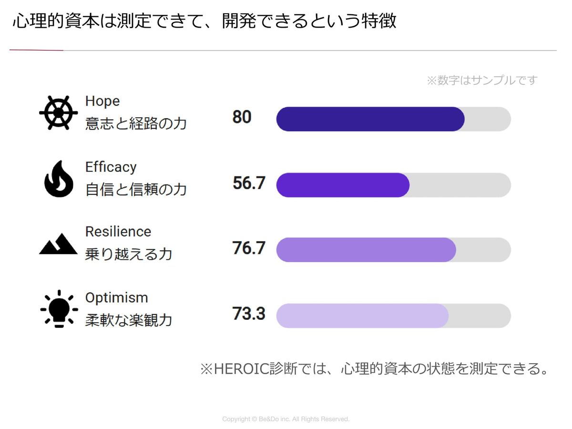Image resolution: width=572 pixels, height=429 pixels.
Task: Click the ship wheel Hope icon
Action: point(58,113)
